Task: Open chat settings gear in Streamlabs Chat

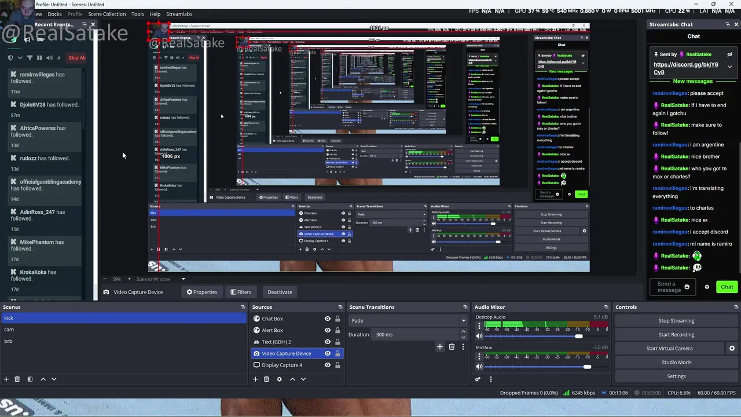Action: coord(707,287)
